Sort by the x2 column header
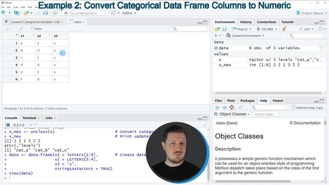The width and height of the screenshot is (329, 185). point(44,36)
